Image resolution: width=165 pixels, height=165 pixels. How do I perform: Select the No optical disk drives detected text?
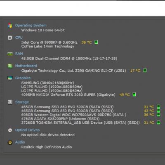tap(48, 135)
